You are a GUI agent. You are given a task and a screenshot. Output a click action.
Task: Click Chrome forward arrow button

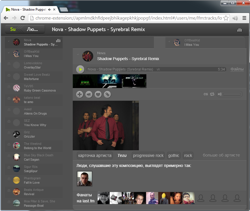(14, 18)
